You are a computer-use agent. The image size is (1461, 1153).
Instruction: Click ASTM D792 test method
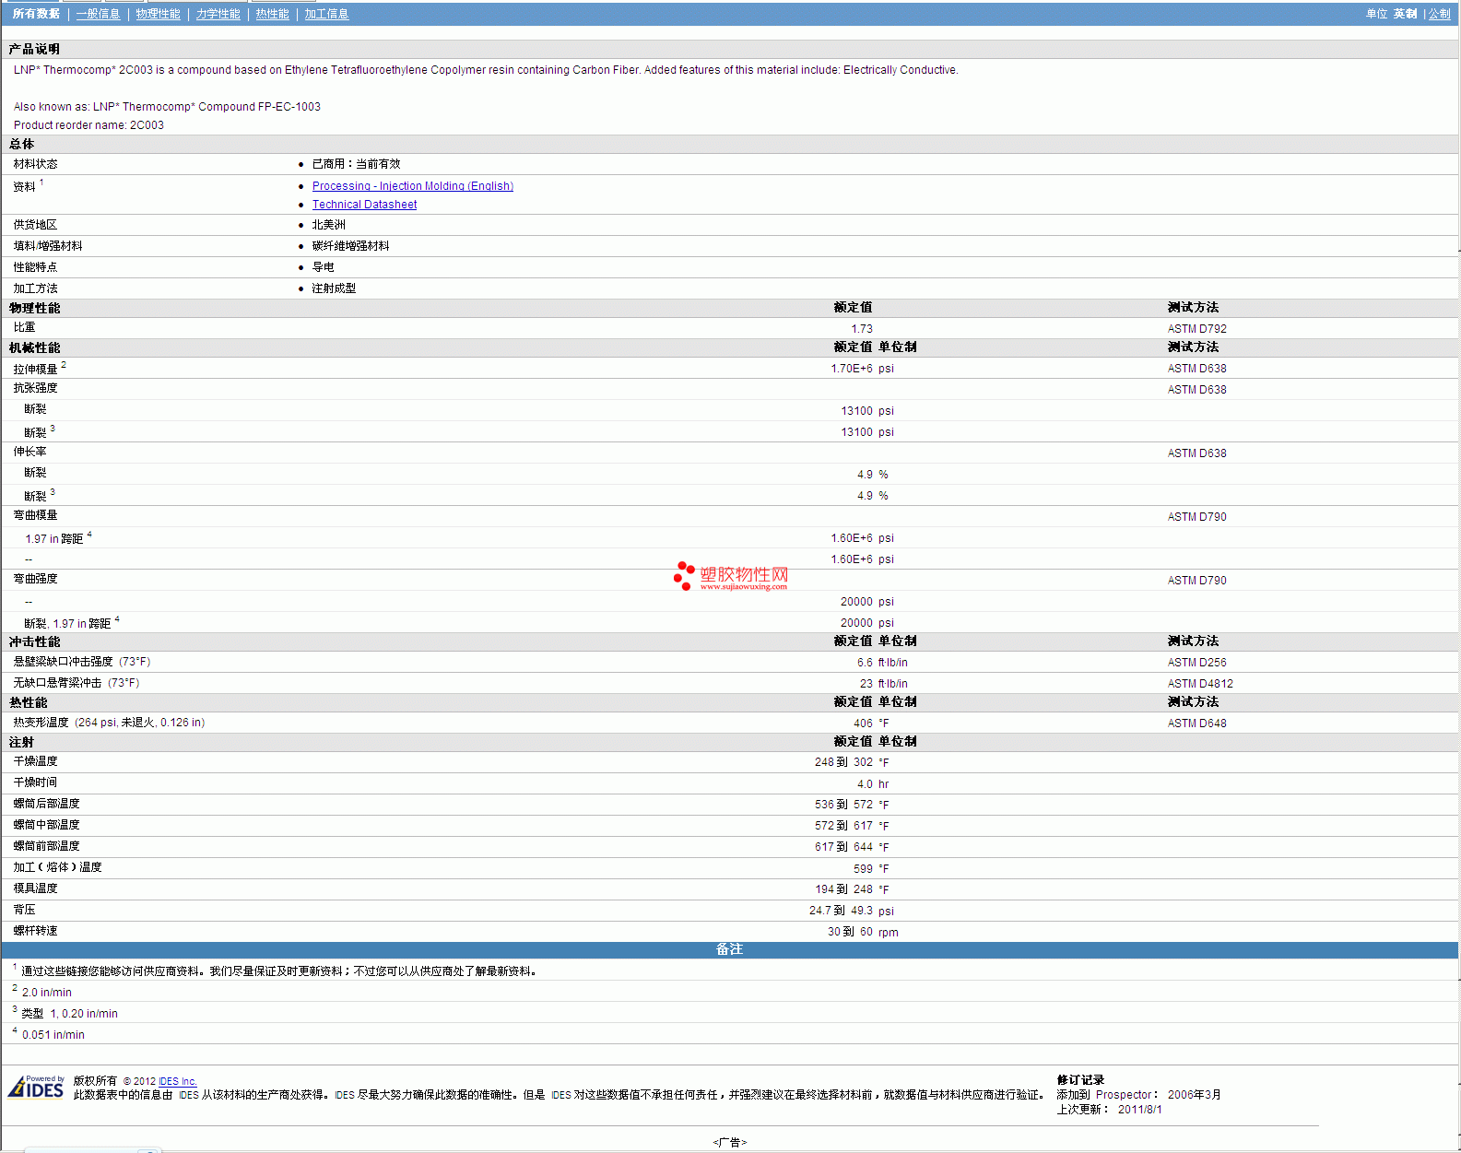[x=1196, y=329]
